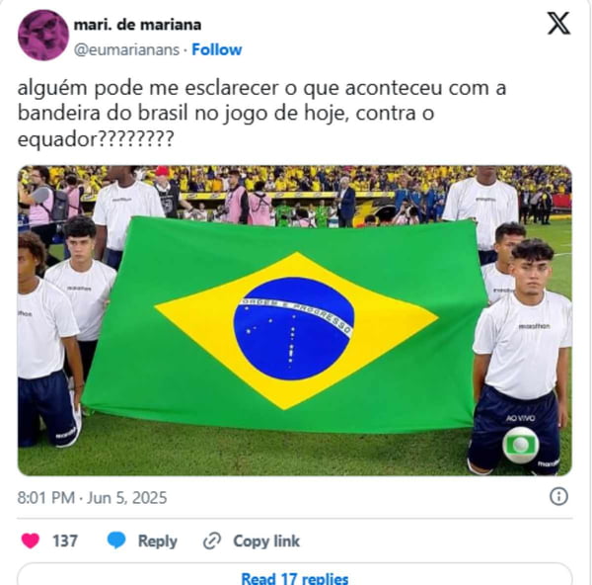Open the @eumarianans handle

126,50
